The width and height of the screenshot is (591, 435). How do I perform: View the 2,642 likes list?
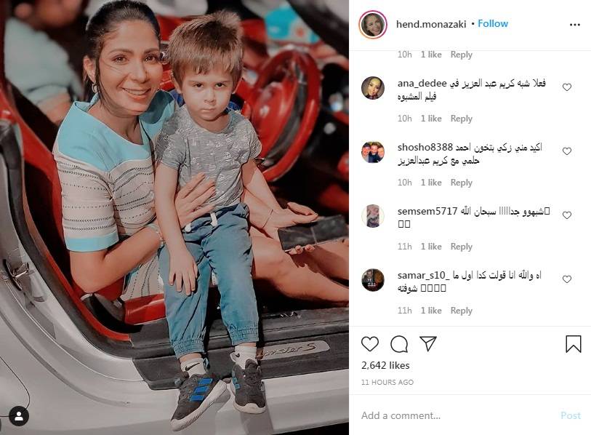point(385,365)
